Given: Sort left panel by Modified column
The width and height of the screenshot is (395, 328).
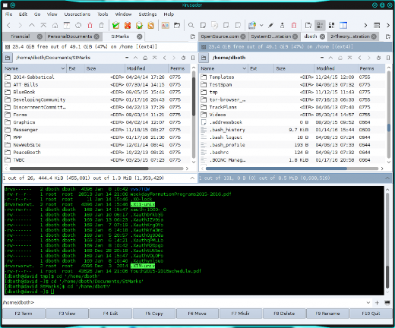Looking at the screenshot, I should pyautogui.click(x=146, y=68).
